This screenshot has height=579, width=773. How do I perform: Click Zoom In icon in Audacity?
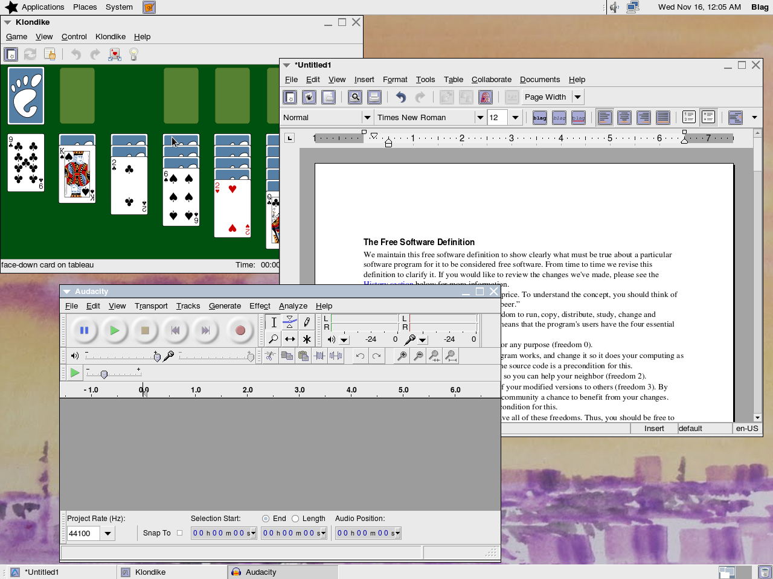pos(402,356)
